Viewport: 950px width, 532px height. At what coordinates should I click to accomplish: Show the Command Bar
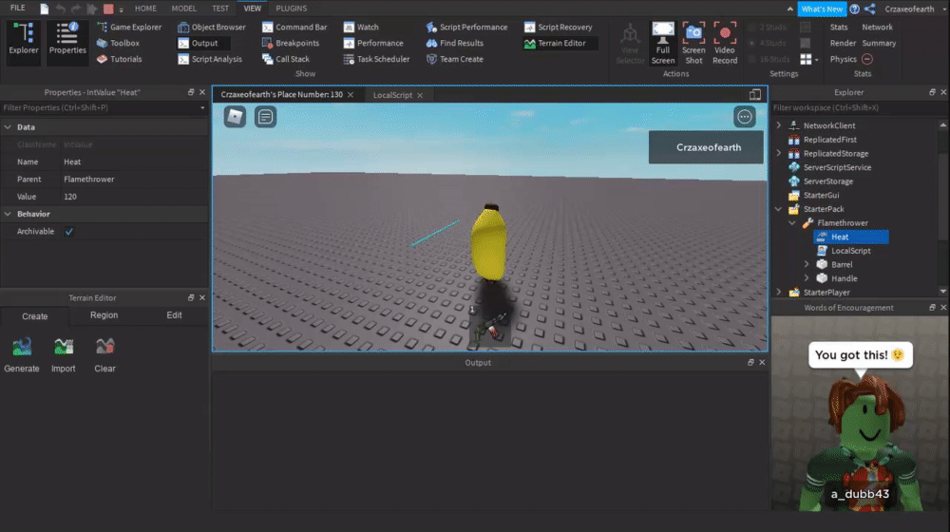tap(294, 28)
